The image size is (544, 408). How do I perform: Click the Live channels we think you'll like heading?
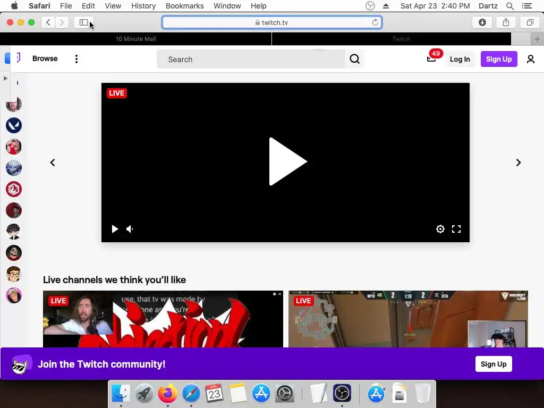pos(114,279)
